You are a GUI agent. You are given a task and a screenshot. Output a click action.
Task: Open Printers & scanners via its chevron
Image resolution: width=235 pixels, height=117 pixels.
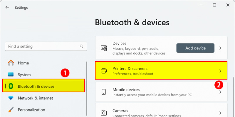tap(220, 71)
